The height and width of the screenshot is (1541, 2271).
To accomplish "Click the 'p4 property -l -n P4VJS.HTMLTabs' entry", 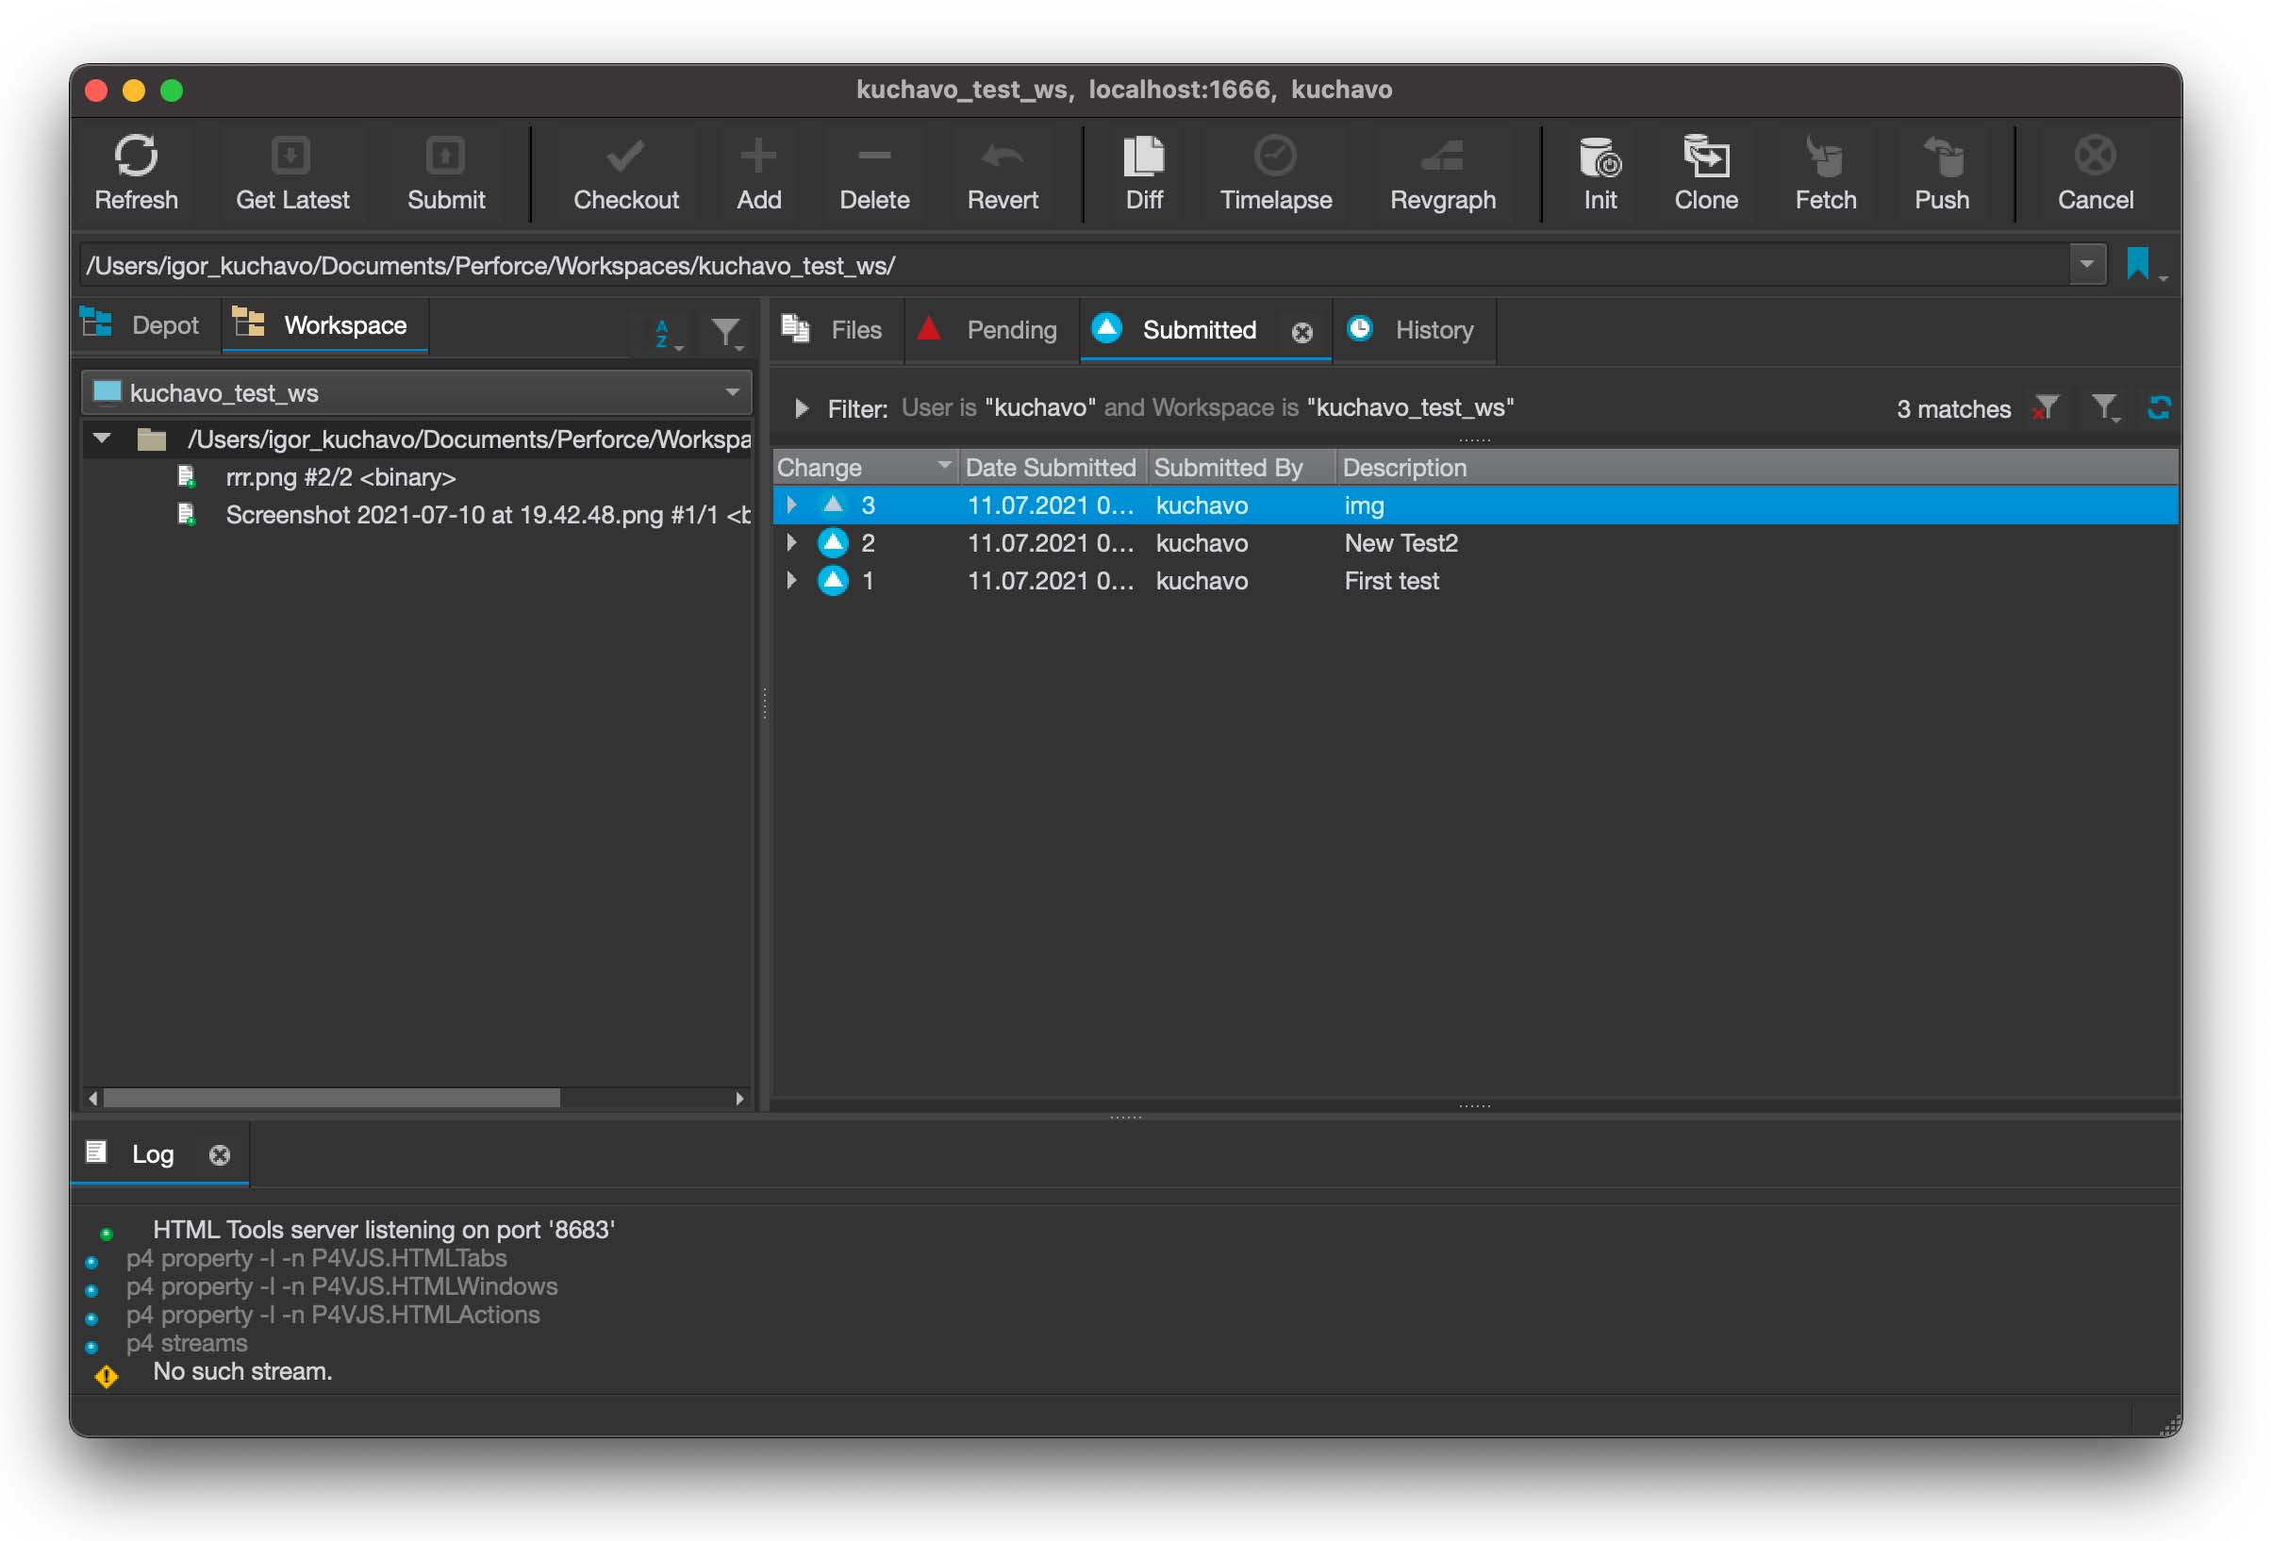I will pos(317,1258).
